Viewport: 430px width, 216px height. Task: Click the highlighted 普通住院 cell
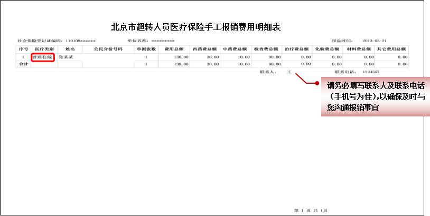tap(43, 57)
